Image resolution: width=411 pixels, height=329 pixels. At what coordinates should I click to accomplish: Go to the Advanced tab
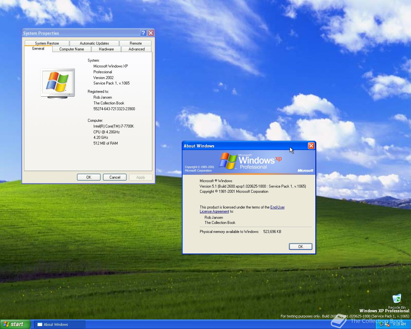coord(137,49)
